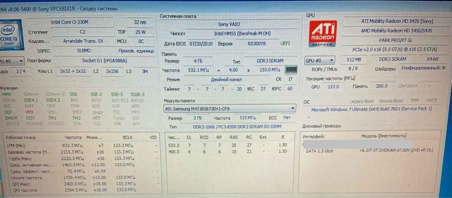Click the ATI Radeon Graphics logo

(x=323, y=33)
